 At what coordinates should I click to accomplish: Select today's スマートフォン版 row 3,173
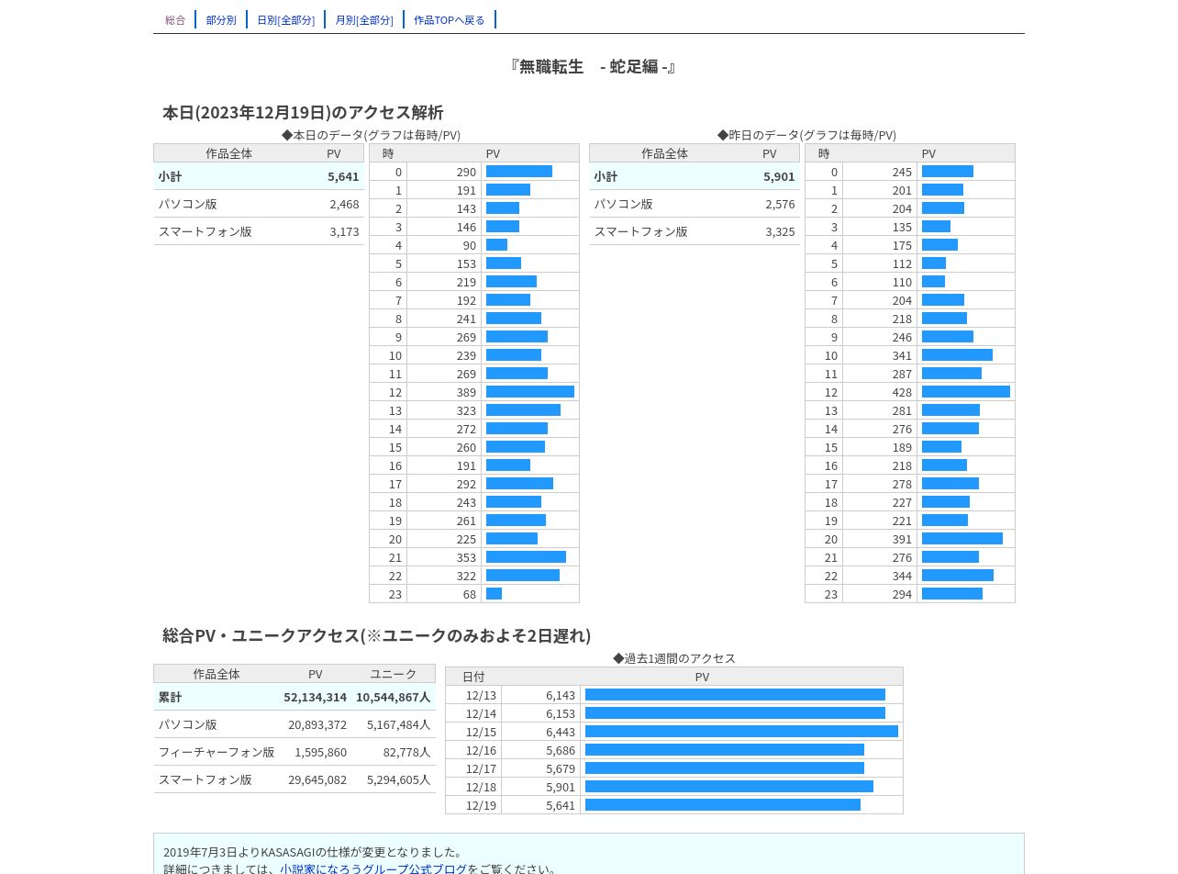coord(259,231)
